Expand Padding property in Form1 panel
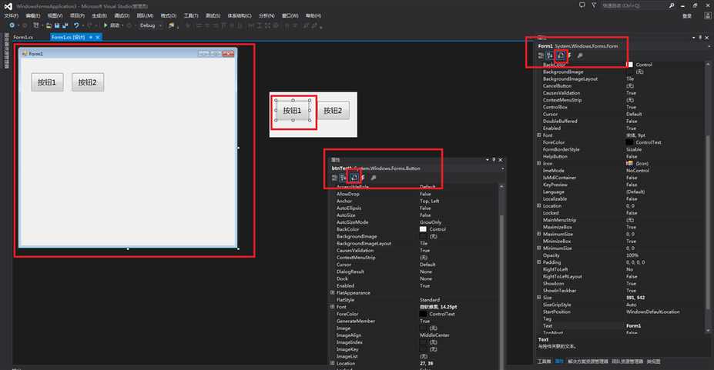Viewport: 714px width, 370px height. [539, 262]
